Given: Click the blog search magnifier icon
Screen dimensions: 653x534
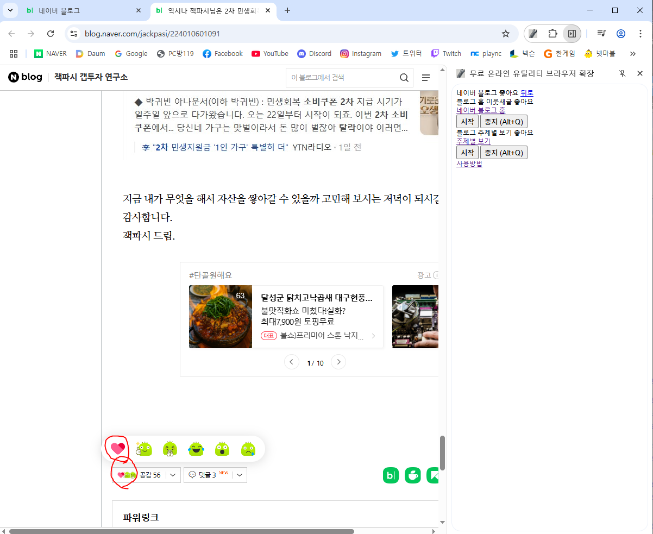Looking at the screenshot, I should point(404,78).
